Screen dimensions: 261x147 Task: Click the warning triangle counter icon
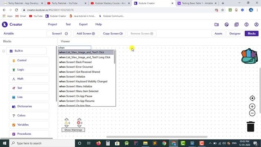(66, 123)
